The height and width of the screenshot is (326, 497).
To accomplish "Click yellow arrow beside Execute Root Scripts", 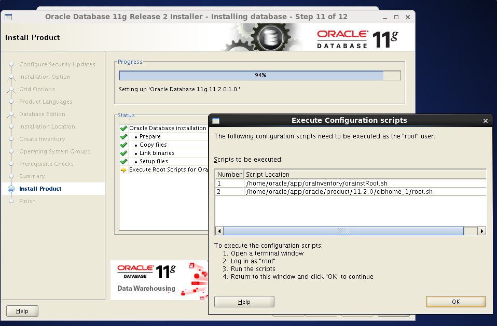I will [123, 170].
